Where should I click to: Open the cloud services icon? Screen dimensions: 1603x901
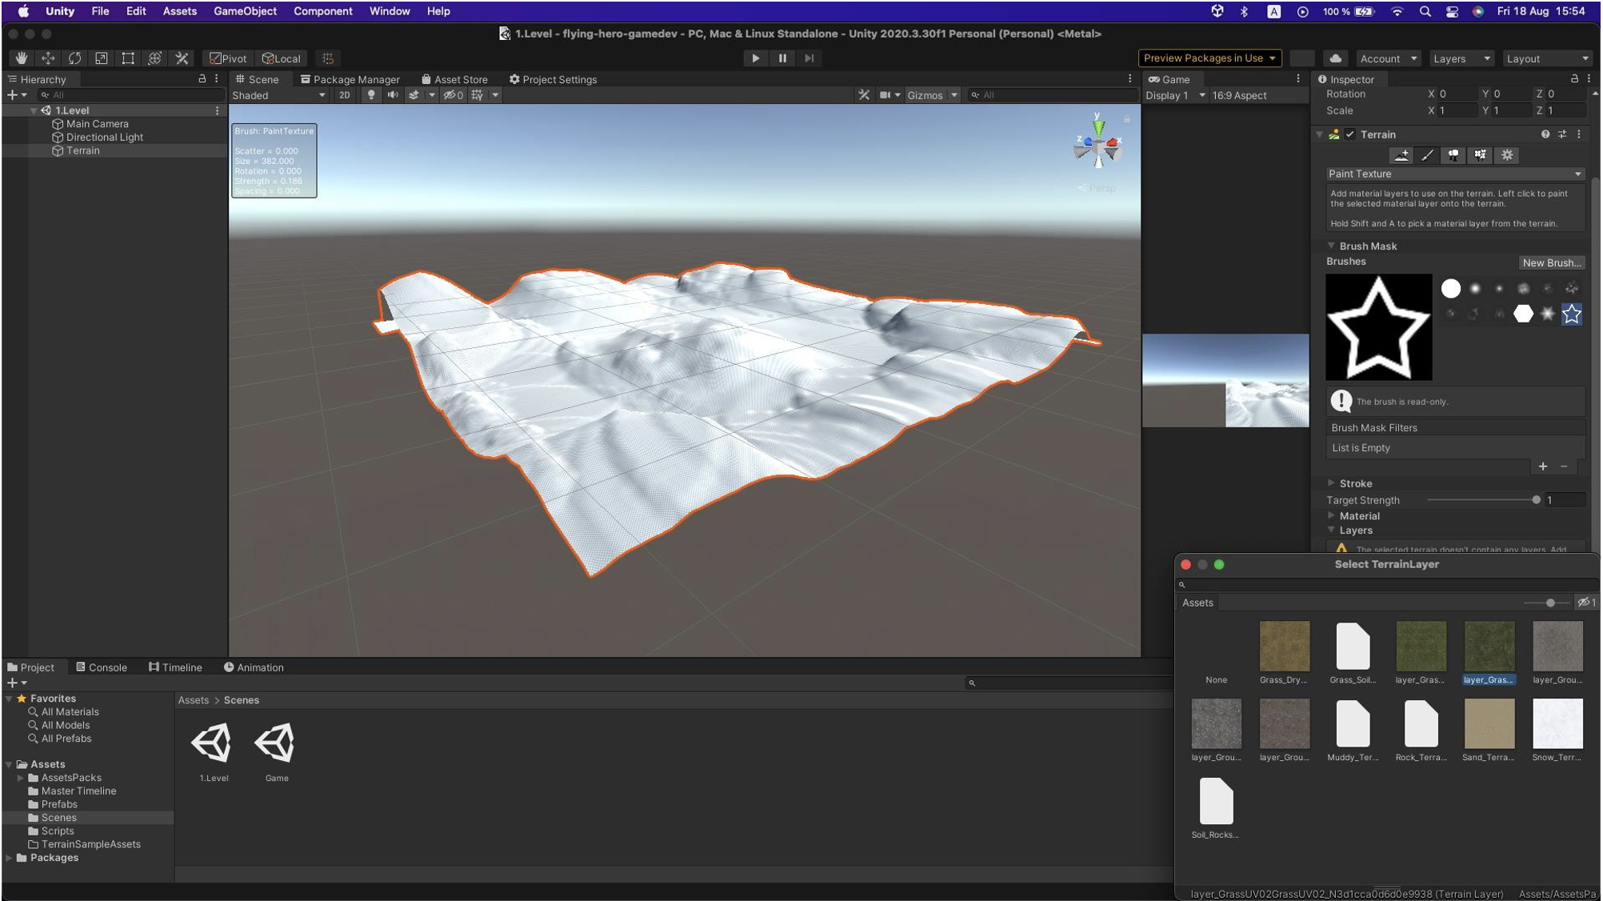[1335, 58]
